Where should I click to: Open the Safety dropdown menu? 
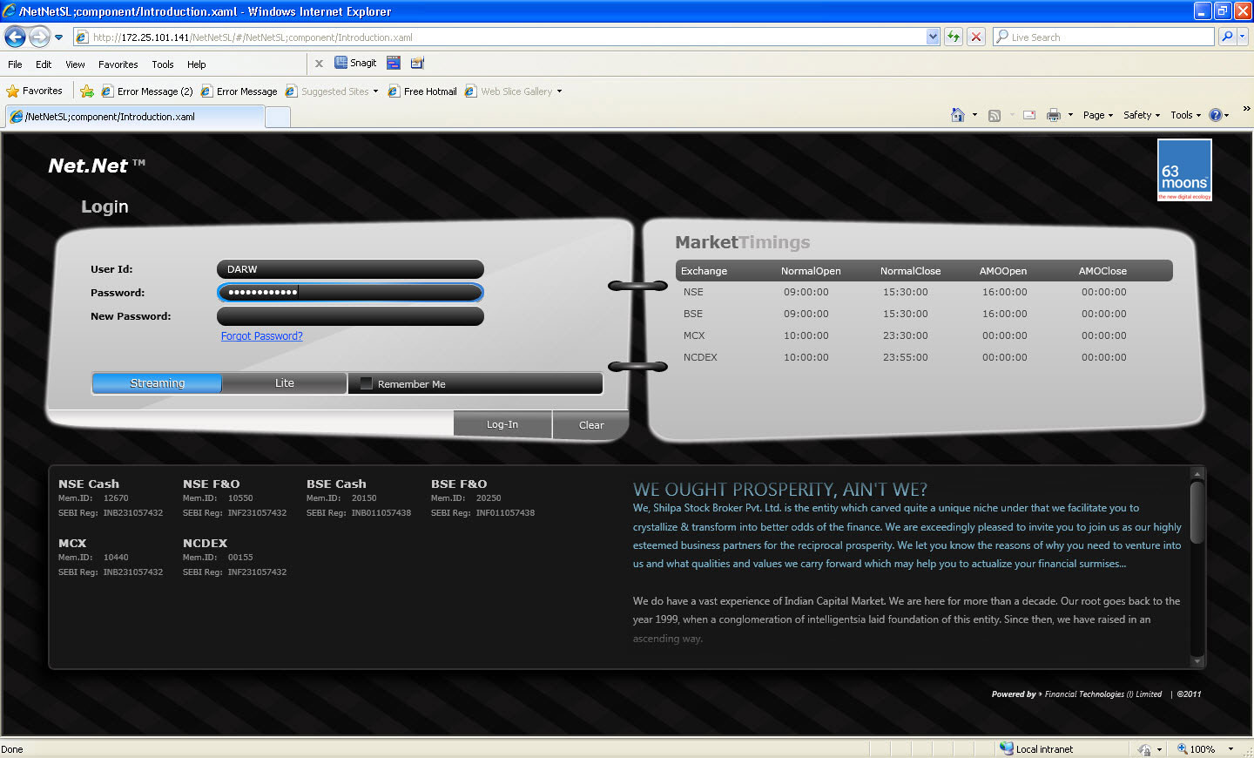[1141, 115]
